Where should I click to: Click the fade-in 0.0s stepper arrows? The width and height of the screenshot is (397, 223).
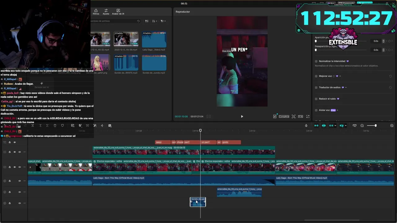point(383,41)
